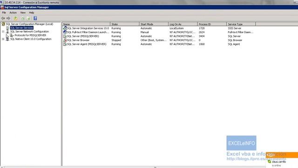
Task: Select SQL Server Services tree item
Action: (22, 28)
